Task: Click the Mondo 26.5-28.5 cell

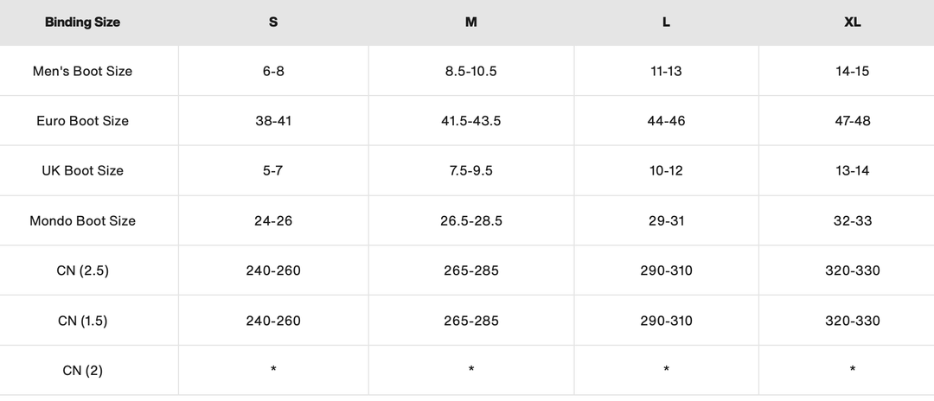Action: (x=471, y=220)
